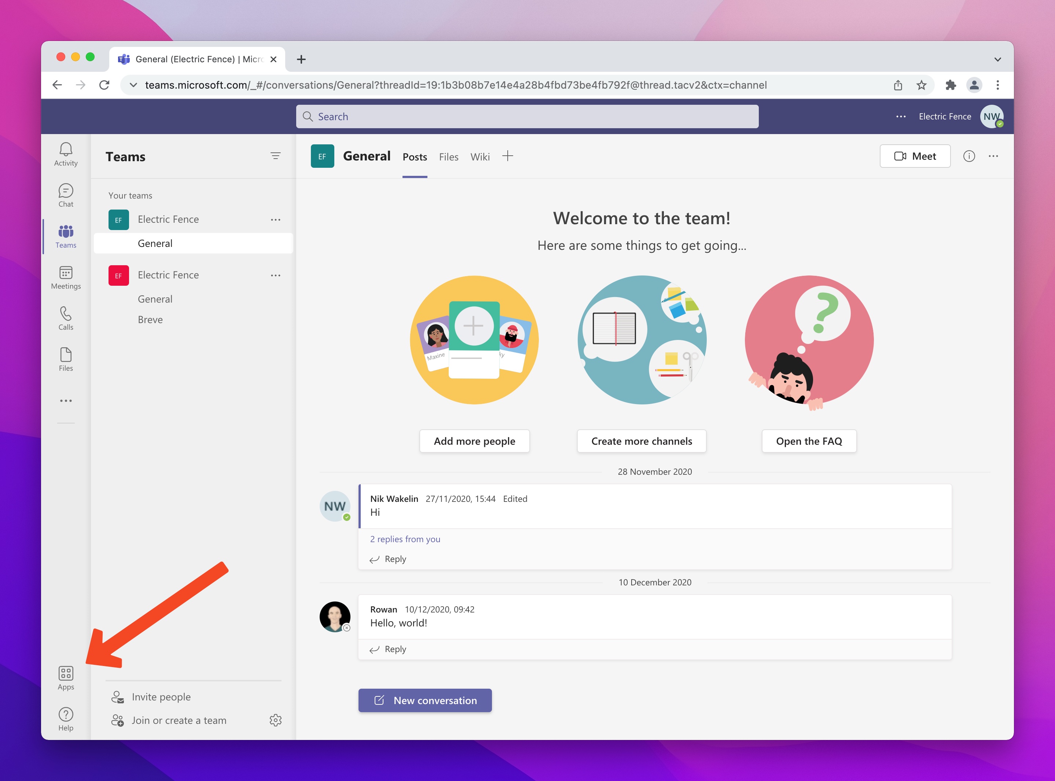This screenshot has width=1055, height=781.
Task: Open the Meetings calendar icon
Action: pos(66,278)
